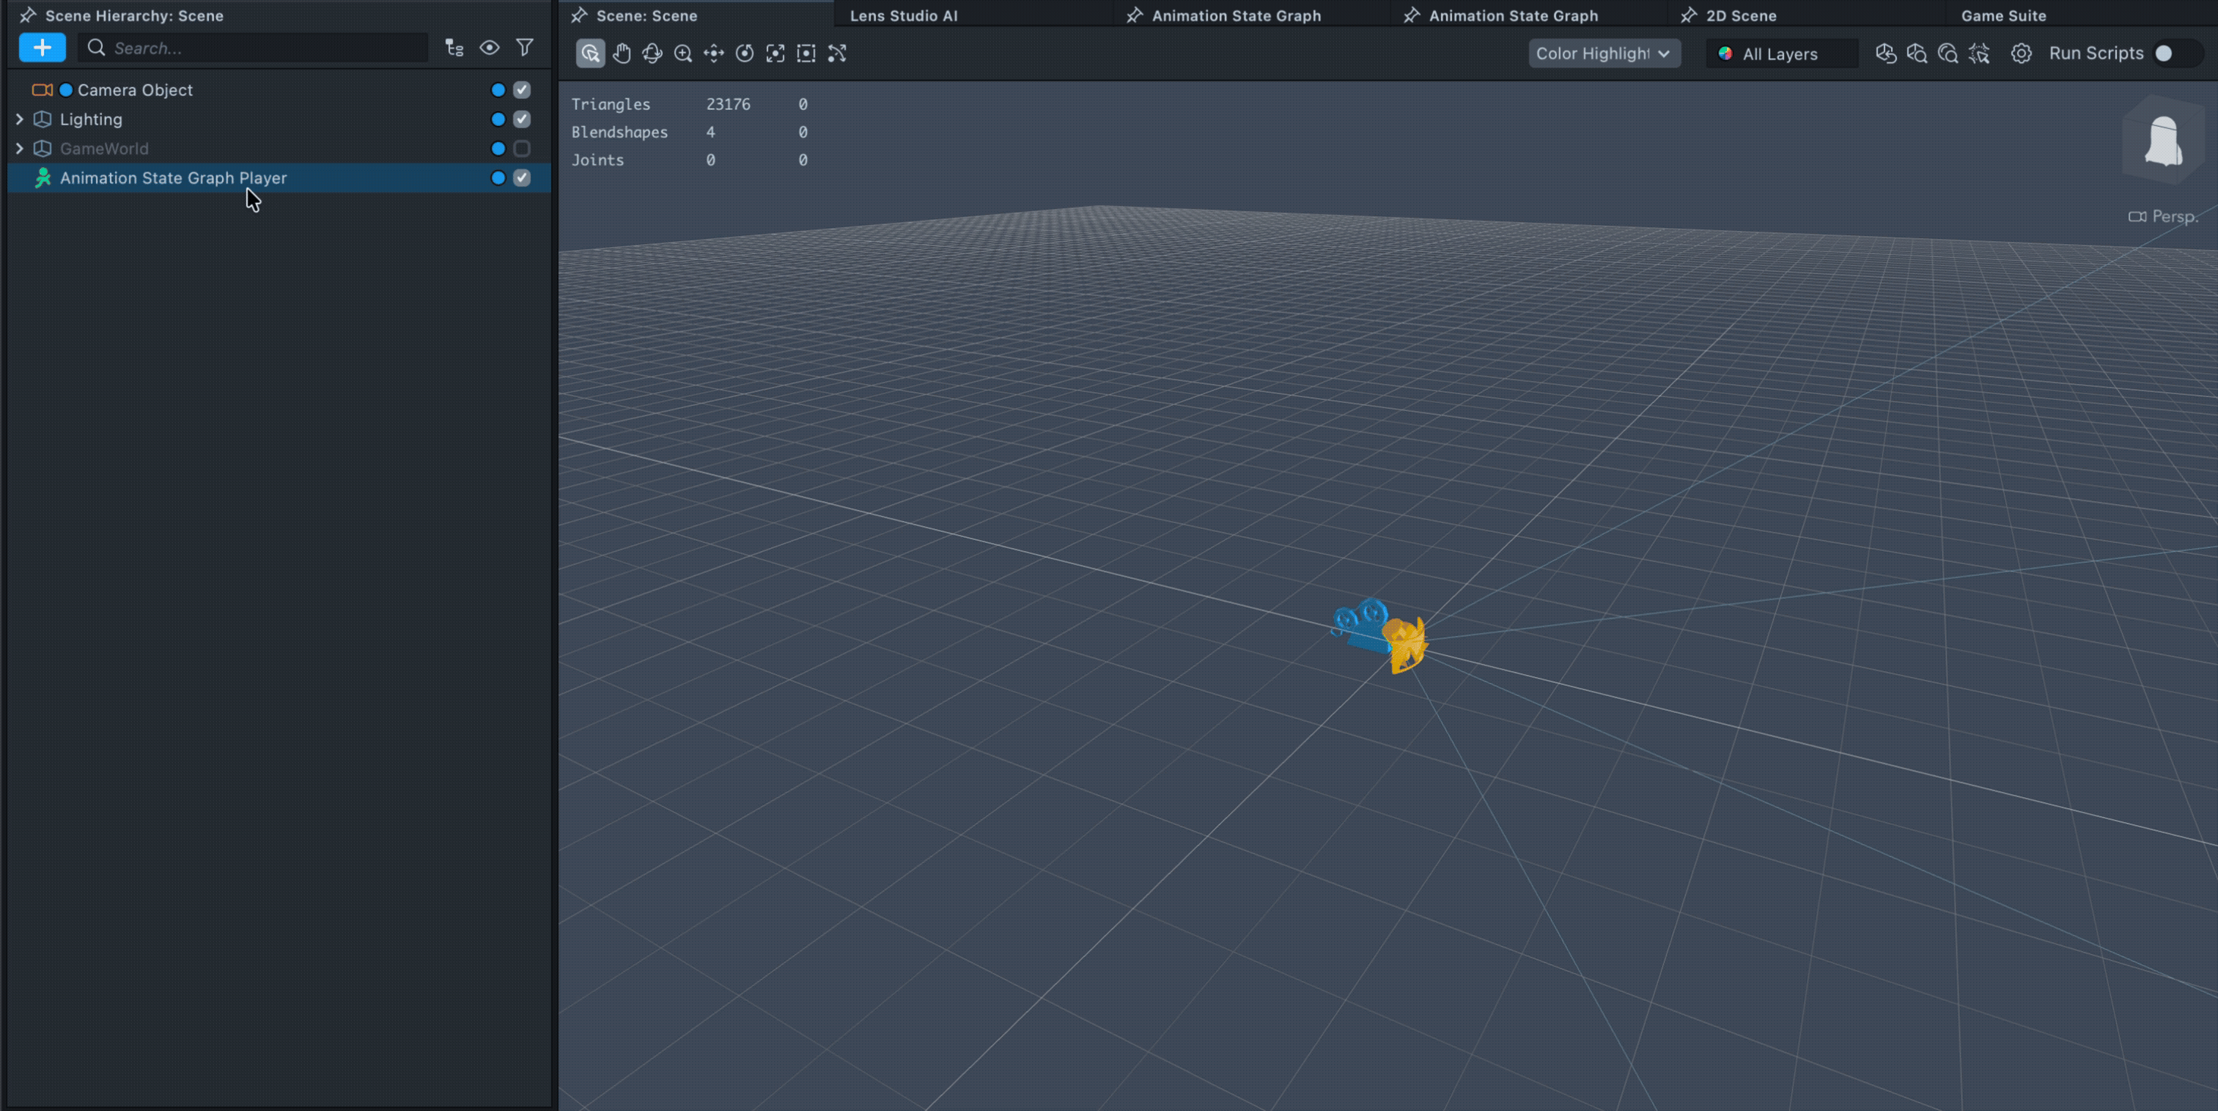Expand the GameWorld tree item
This screenshot has width=2218, height=1111.
click(20, 149)
